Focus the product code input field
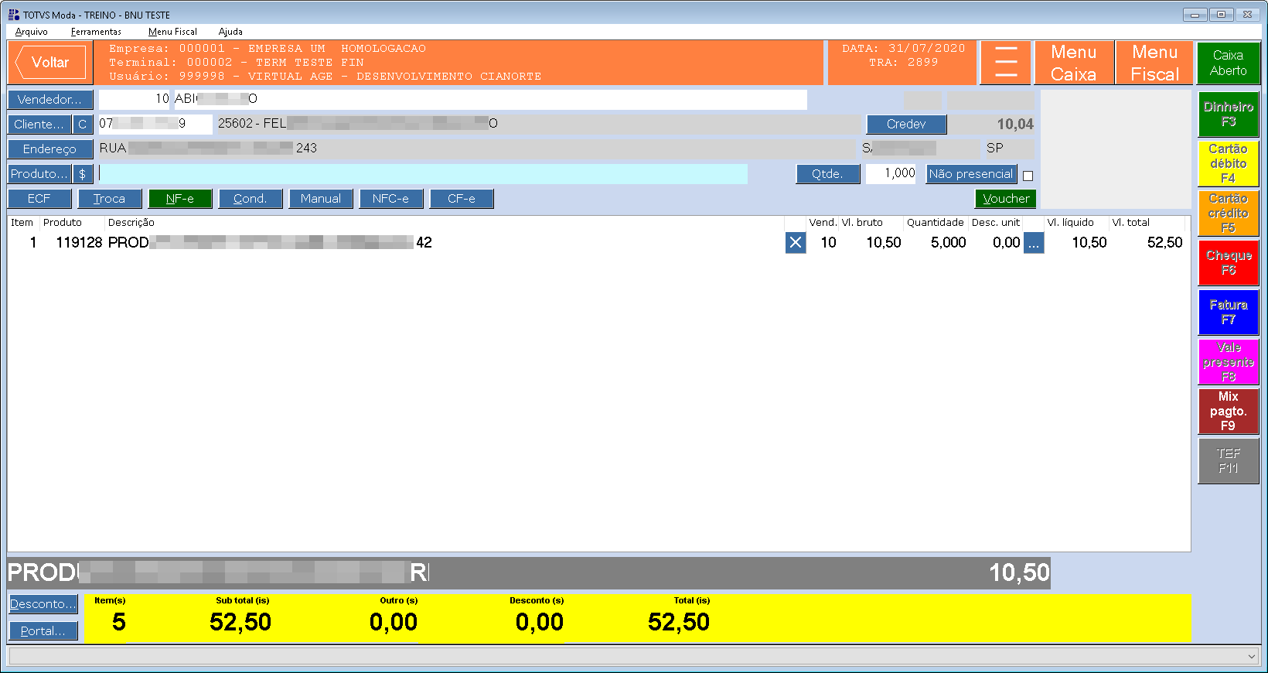This screenshot has height=673, width=1268. pyautogui.click(x=423, y=174)
